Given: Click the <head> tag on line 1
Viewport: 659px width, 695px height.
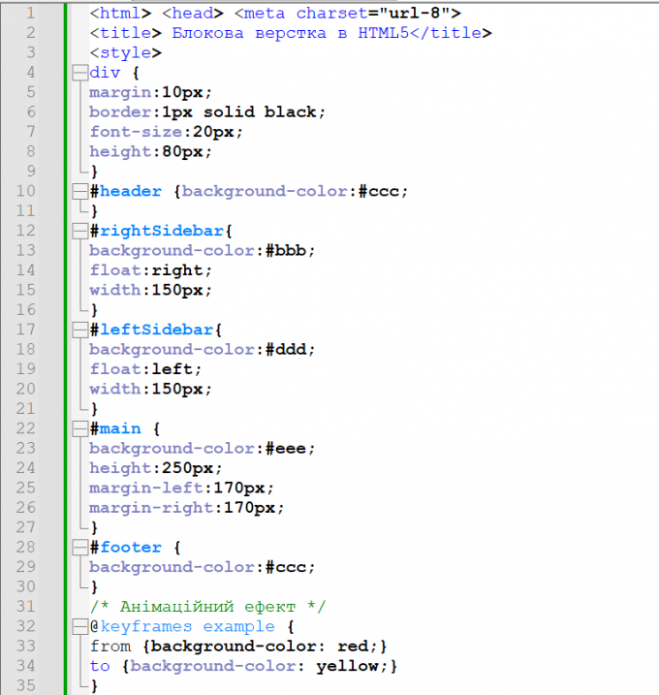Looking at the screenshot, I should (x=193, y=14).
